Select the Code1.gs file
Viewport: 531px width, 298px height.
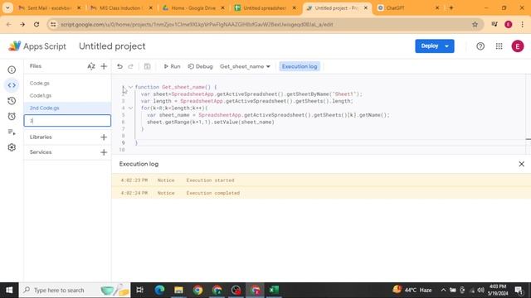[41, 96]
